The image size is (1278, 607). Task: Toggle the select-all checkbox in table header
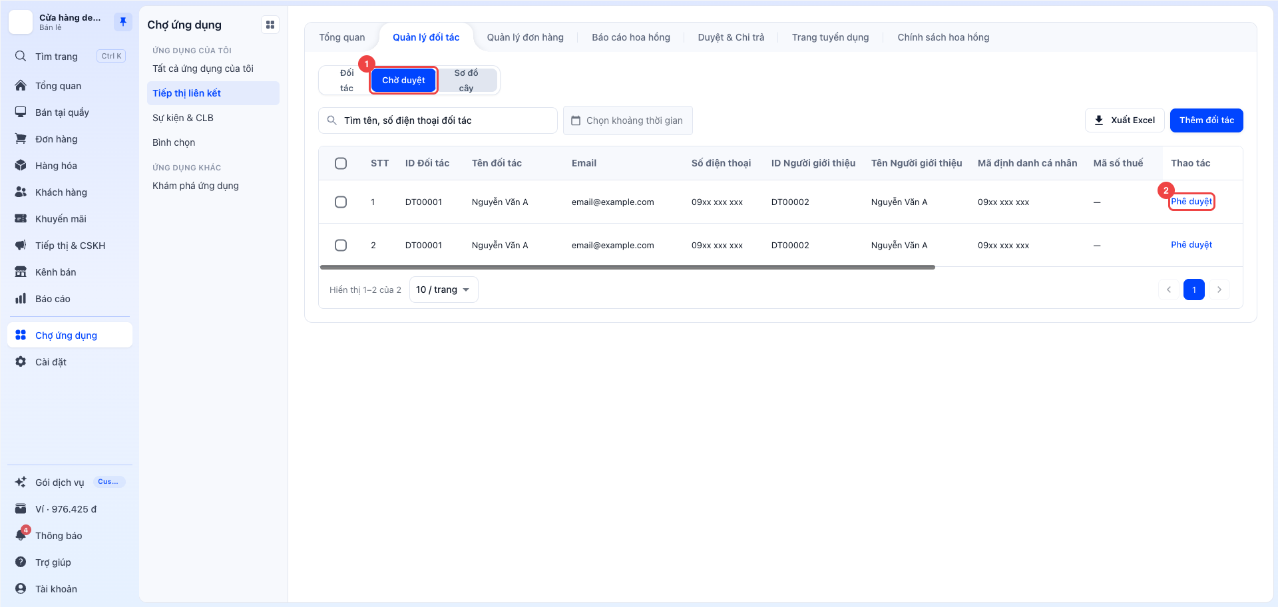[x=341, y=163]
